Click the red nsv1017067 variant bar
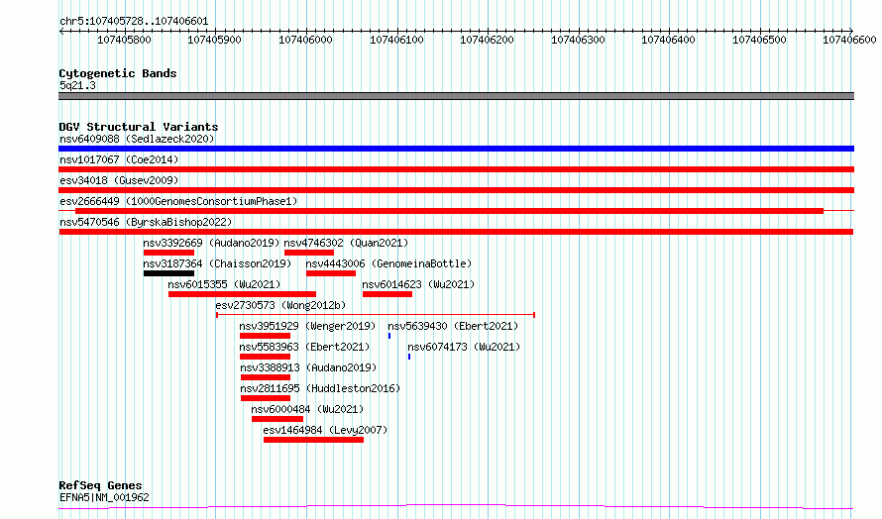This screenshot has height=519, width=882. pyautogui.click(x=456, y=169)
